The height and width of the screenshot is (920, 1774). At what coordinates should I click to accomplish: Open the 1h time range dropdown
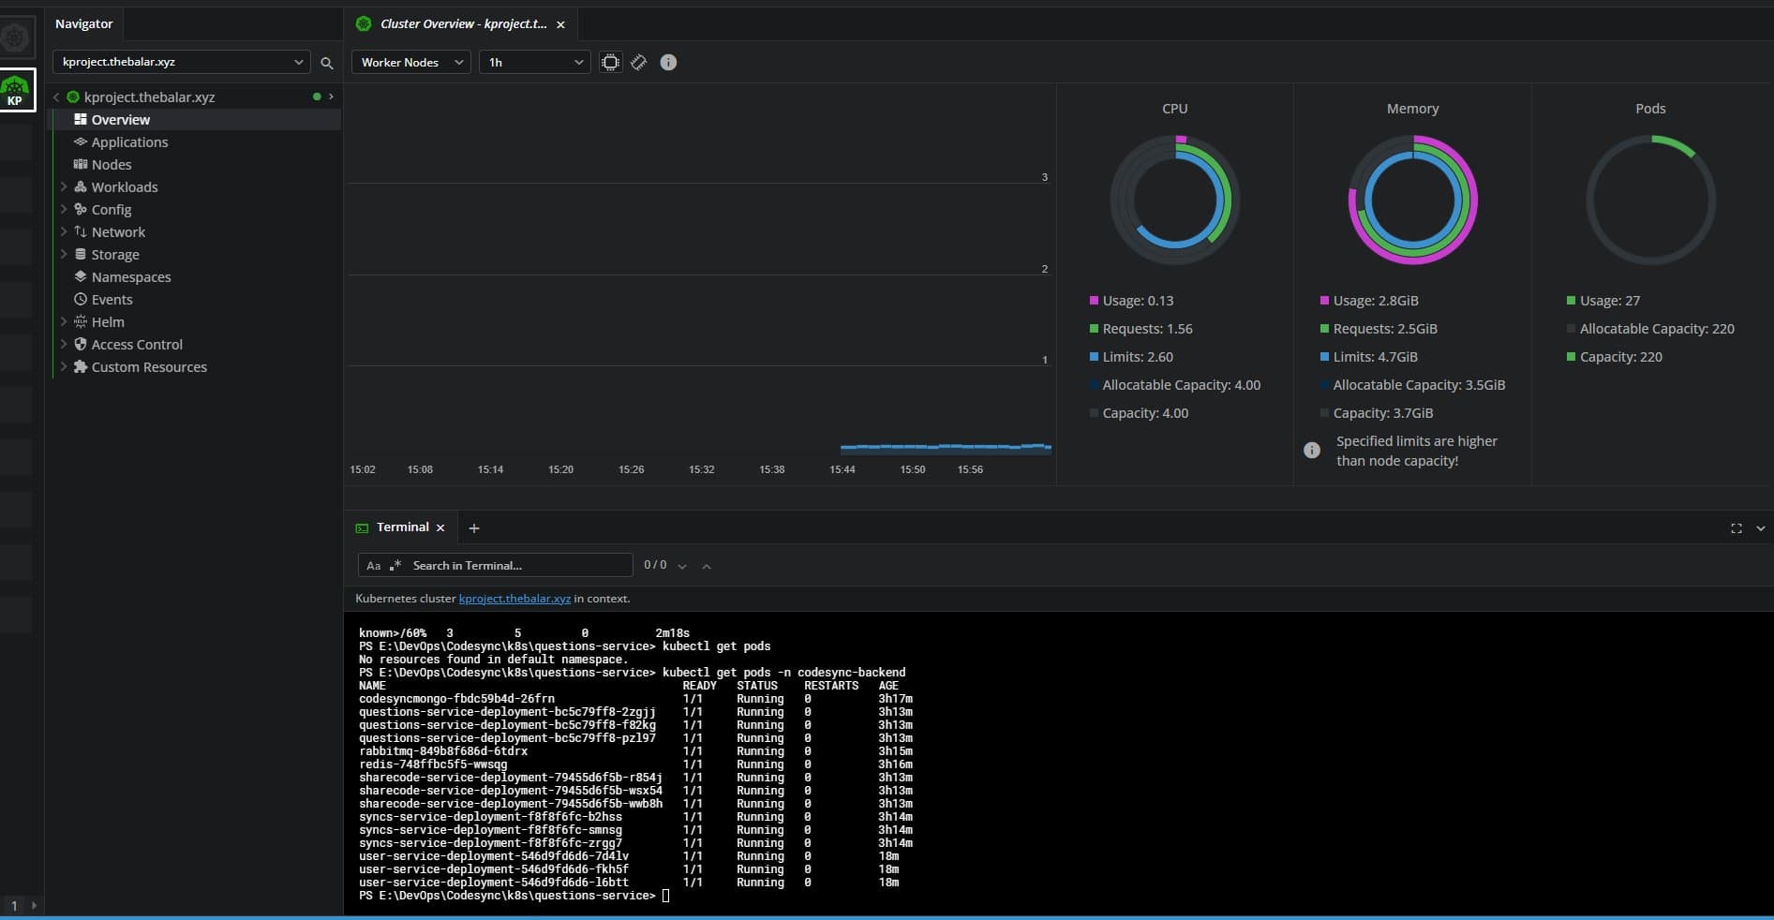coord(534,62)
